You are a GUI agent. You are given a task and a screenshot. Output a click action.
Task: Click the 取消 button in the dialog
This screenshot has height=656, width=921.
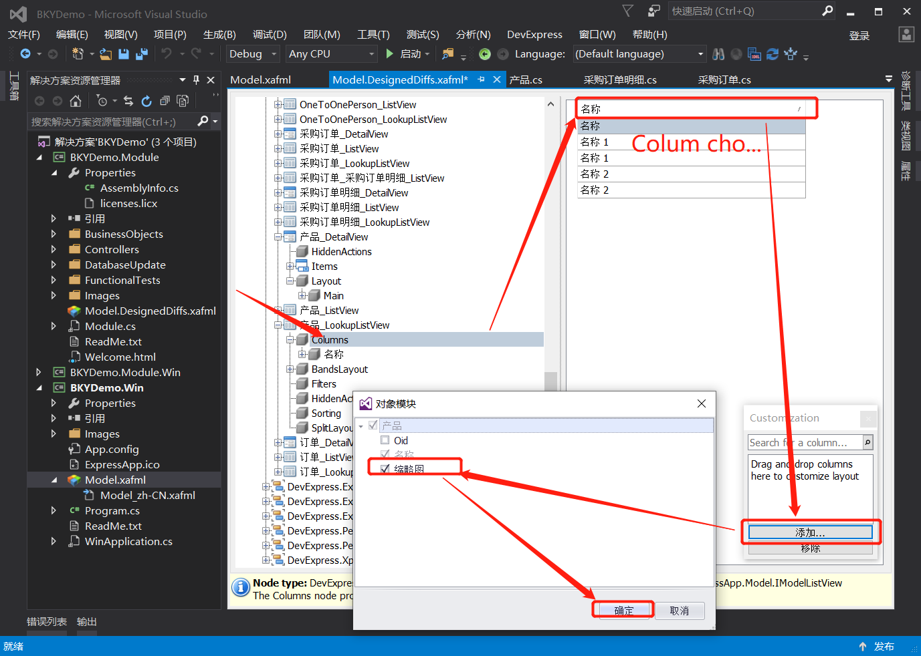click(x=679, y=611)
